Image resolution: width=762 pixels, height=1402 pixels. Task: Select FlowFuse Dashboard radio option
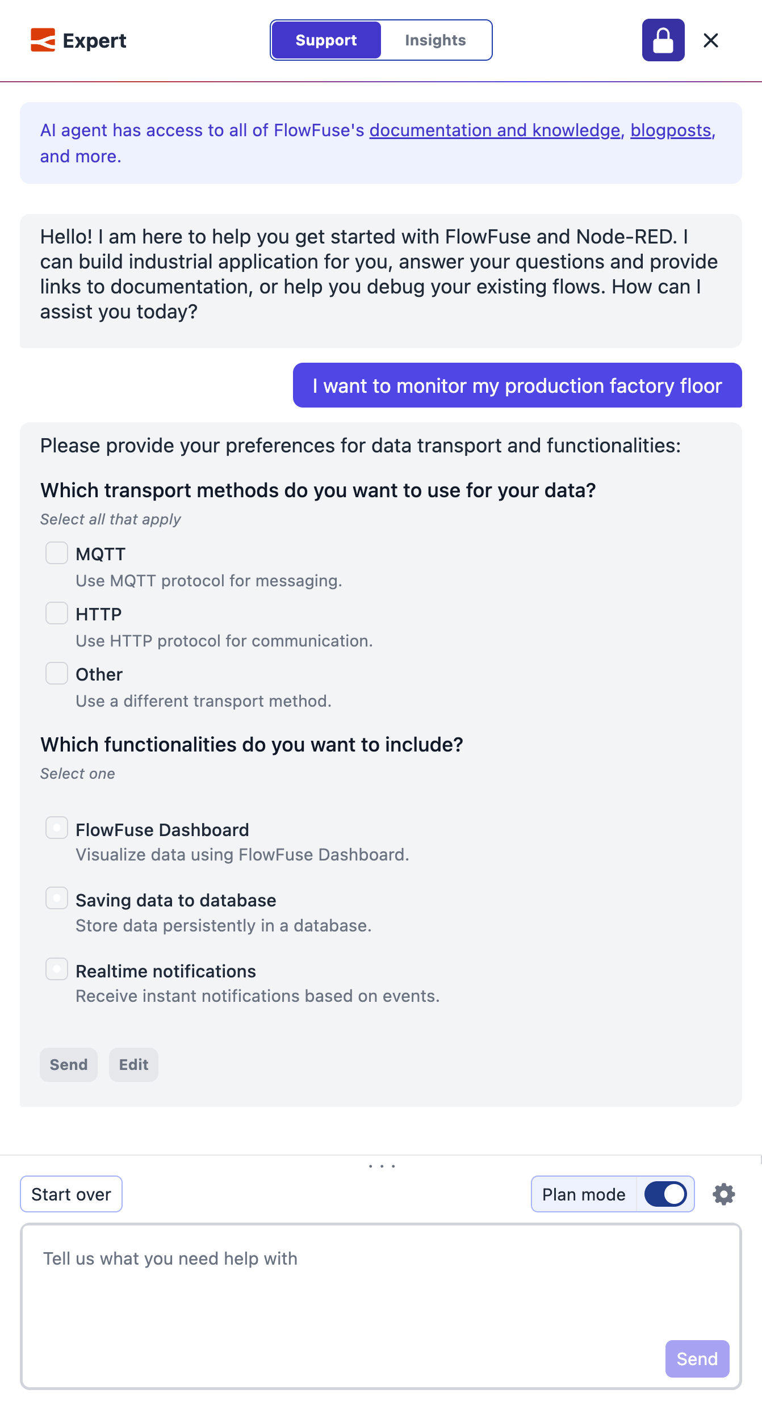(57, 828)
